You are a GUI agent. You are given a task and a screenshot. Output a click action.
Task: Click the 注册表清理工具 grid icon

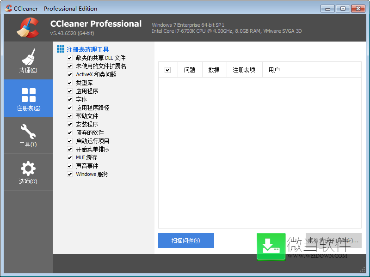(x=61, y=49)
